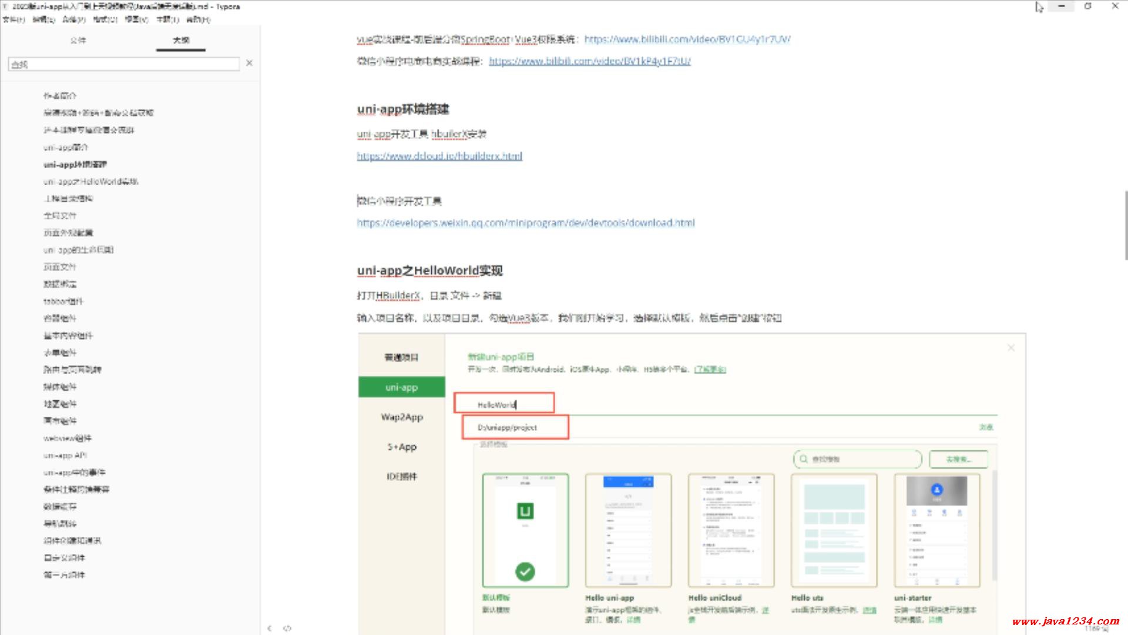Go to 自定义组件 outline entry
The width and height of the screenshot is (1128, 635).
[x=64, y=557]
